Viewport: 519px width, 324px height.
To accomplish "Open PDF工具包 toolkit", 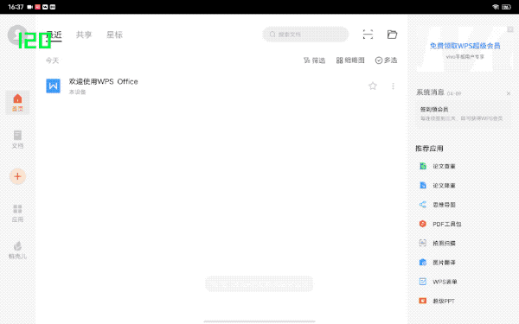I will (440, 224).
